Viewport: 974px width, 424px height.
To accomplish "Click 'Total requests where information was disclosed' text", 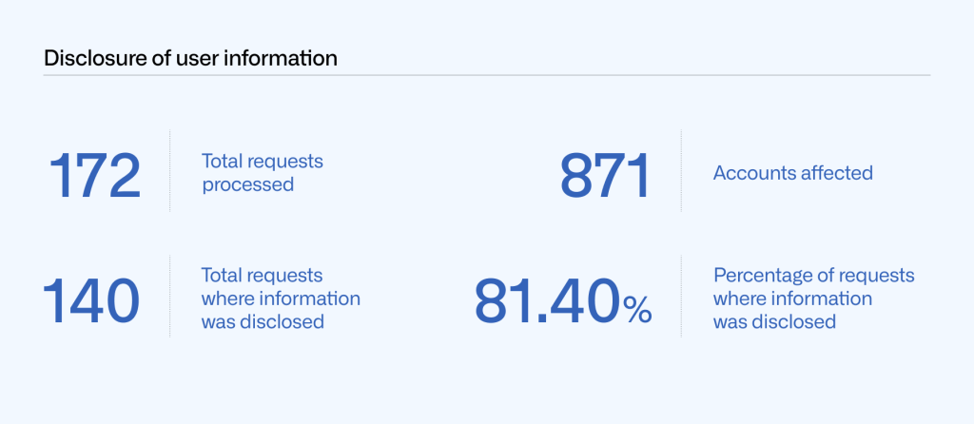I will (x=281, y=299).
